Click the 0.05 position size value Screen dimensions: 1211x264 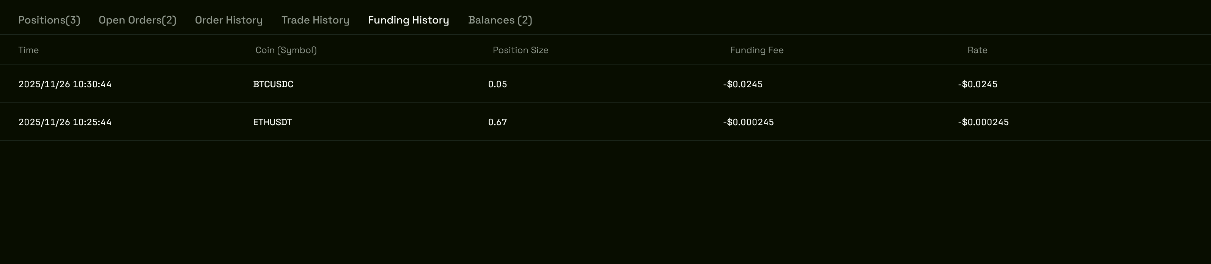coord(497,85)
